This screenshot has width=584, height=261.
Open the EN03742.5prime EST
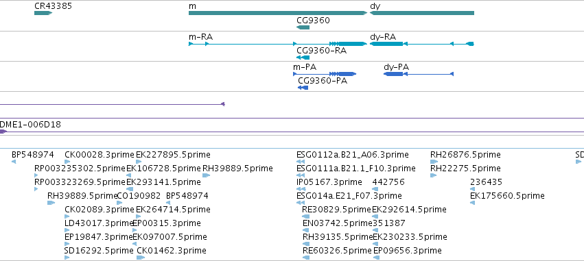tap(338, 223)
